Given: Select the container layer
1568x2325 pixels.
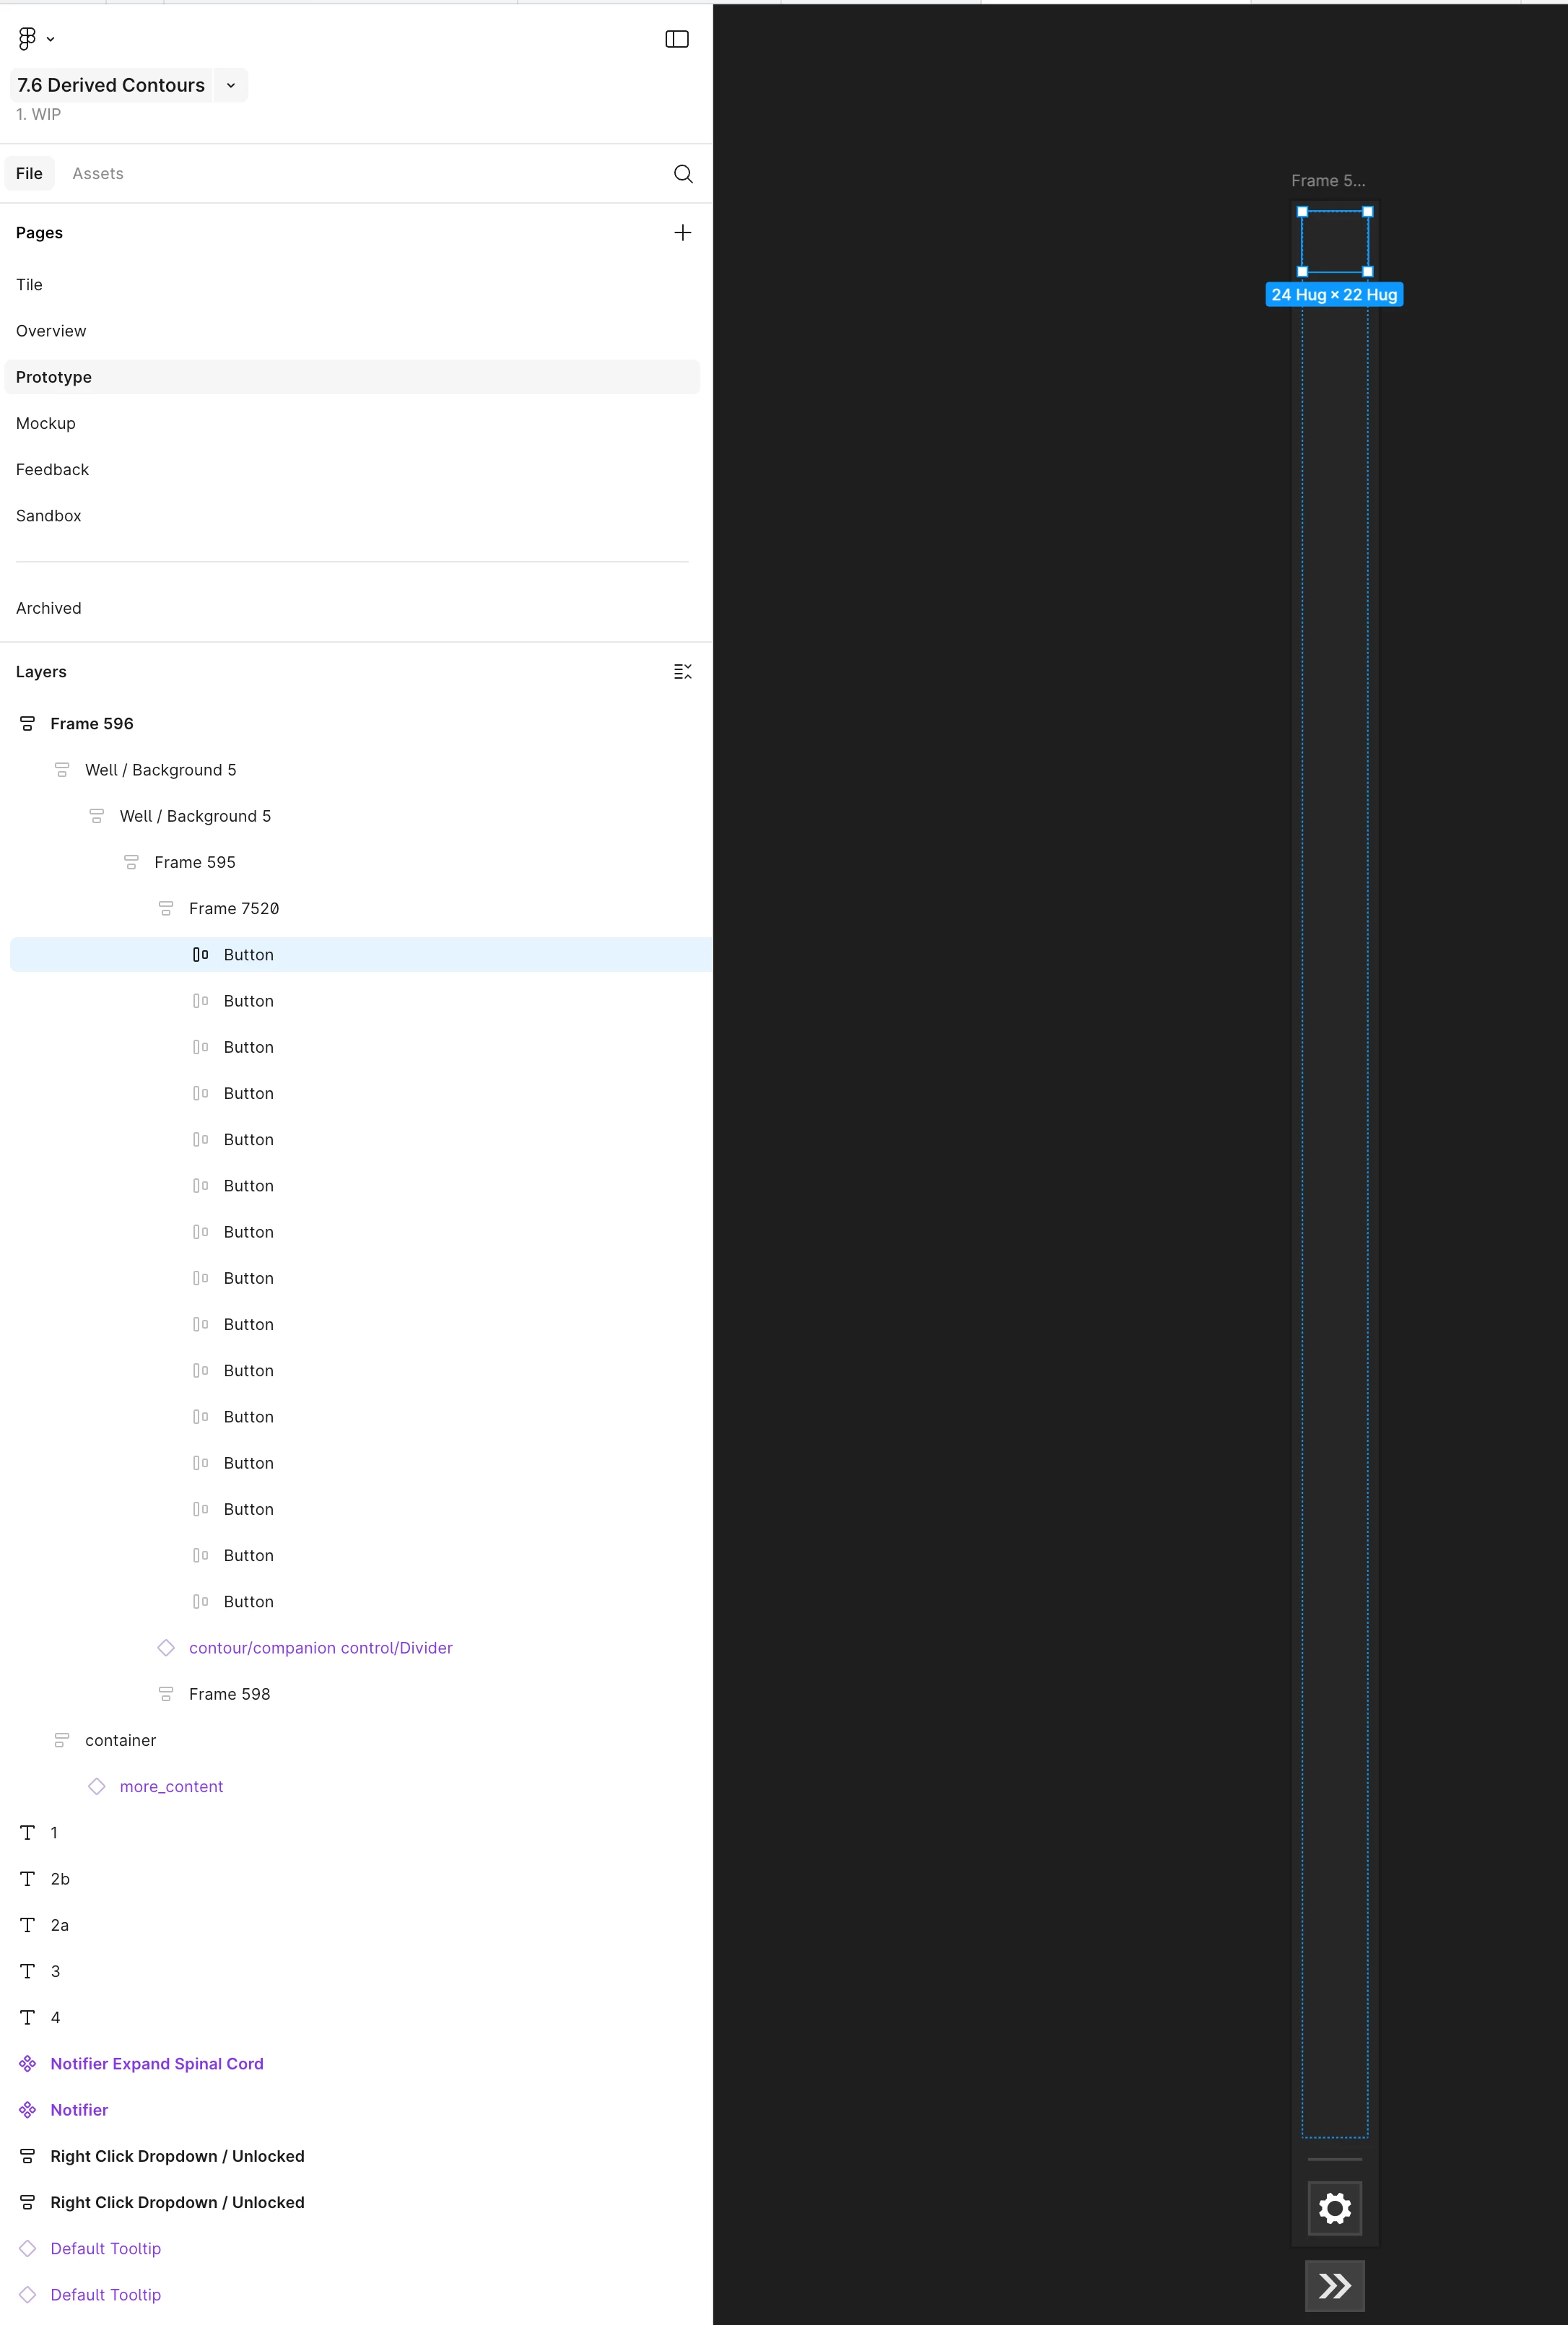Looking at the screenshot, I should 120,1740.
